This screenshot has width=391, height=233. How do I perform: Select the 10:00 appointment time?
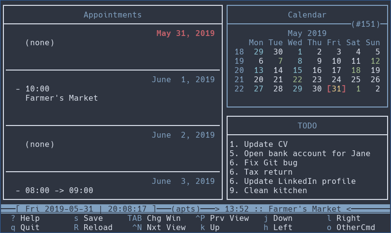(37, 89)
